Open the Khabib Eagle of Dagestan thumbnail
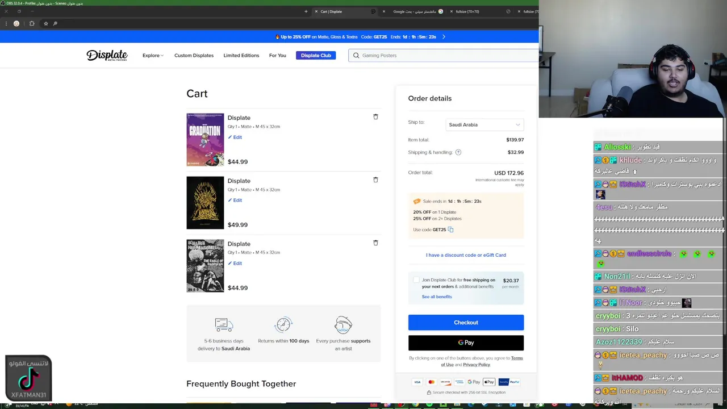This screenshot has width=727, height=409. click(x=205, y=266)
